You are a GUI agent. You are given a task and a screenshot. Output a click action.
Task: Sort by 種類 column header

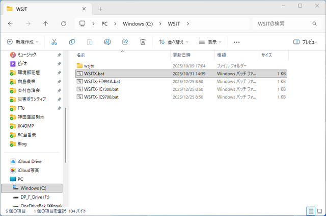coord(237,55)
